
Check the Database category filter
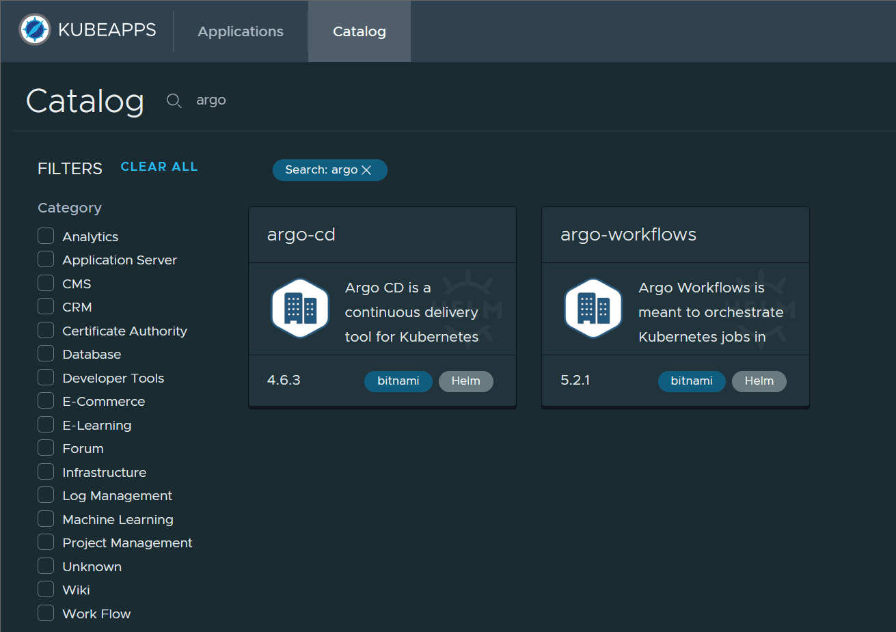(46, 354)
